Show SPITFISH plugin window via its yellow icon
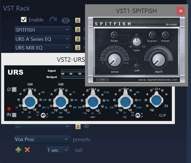 [x=78, y=29]
